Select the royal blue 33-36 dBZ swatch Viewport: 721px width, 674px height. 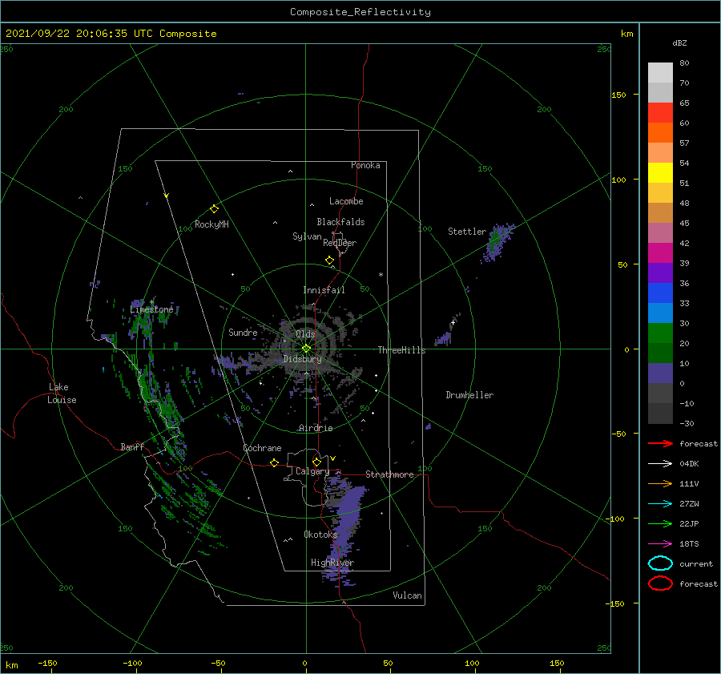(x=660, y=293)
